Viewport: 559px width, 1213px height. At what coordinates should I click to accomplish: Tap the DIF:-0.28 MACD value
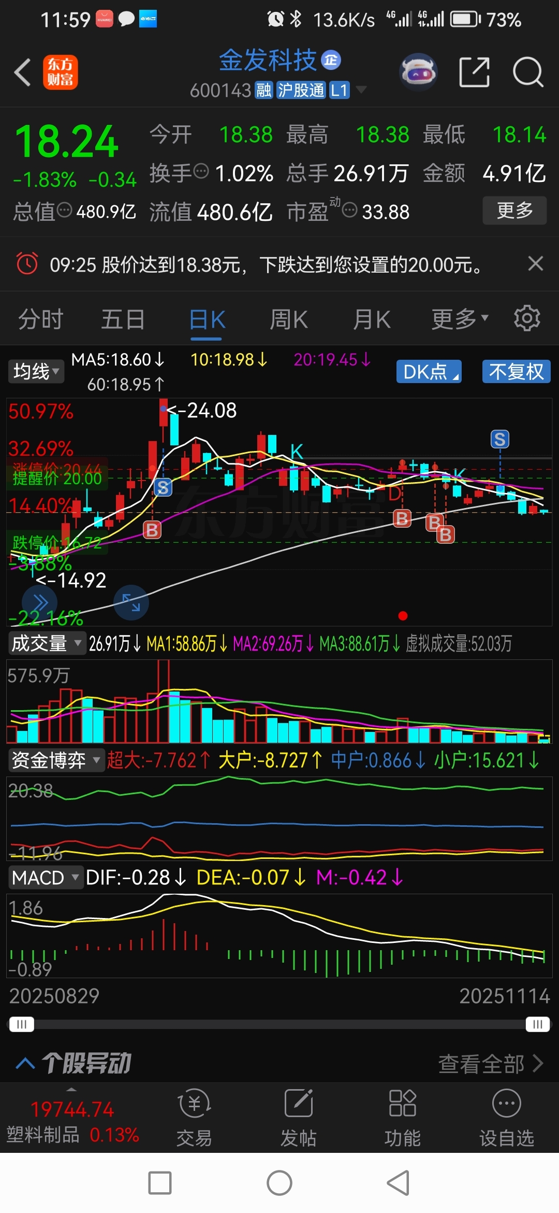point(136,878)
